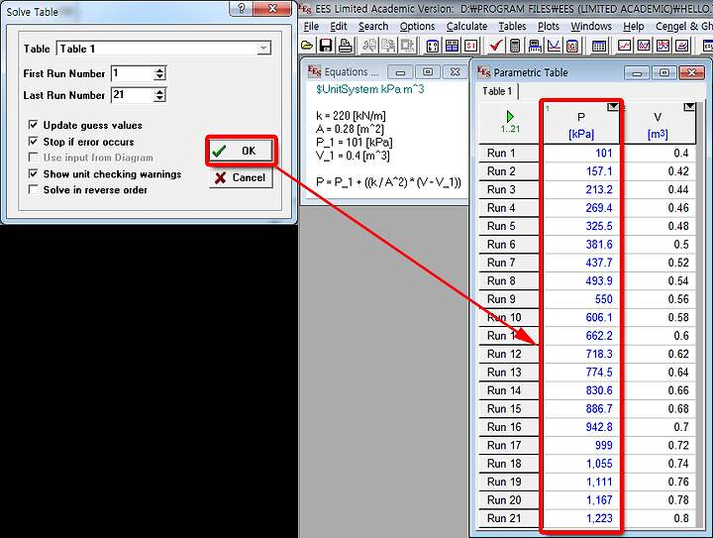Viewport: 713px width, 538px height.
Task: Open the Plots menu
Action: (x=549, y=27)
